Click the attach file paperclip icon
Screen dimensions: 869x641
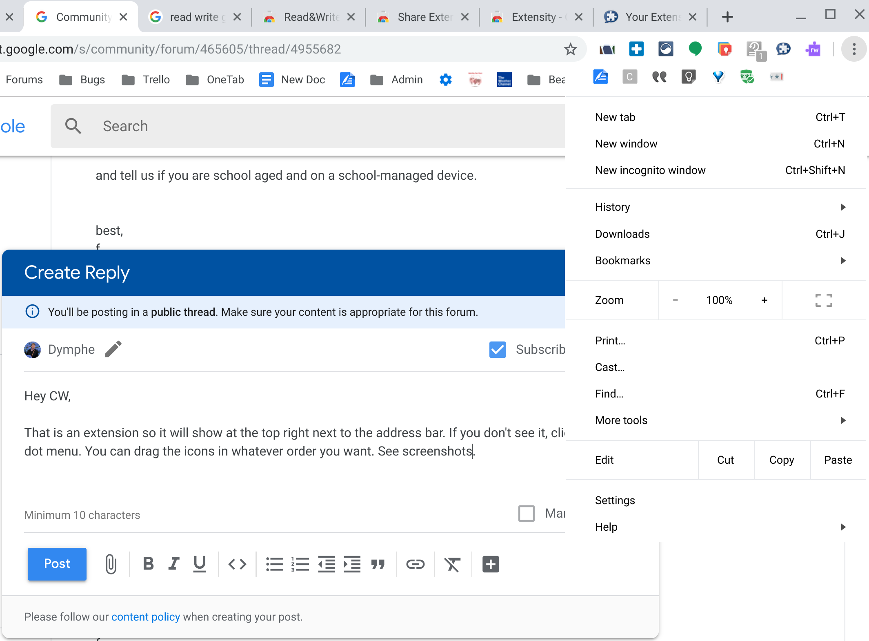111,564
